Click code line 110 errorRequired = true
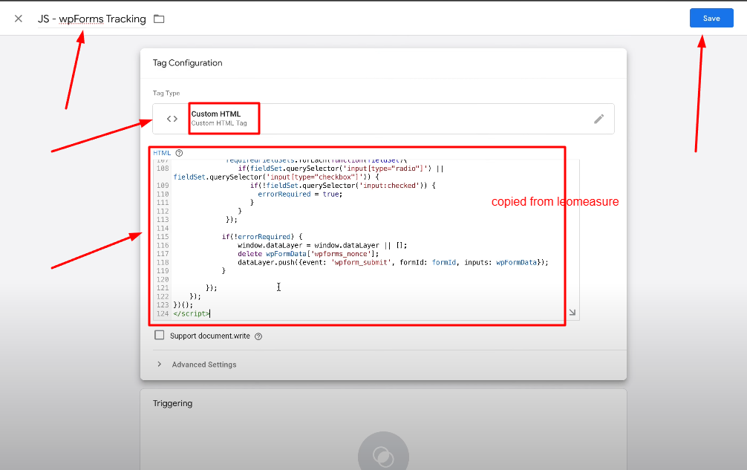This screenshot has width=747, height=470. tap(300, 195)
